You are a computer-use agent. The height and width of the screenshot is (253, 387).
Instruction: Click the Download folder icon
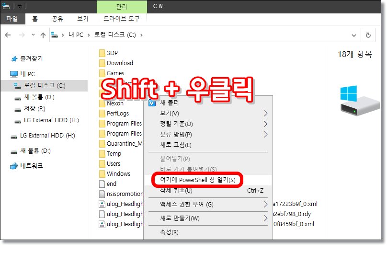[102, 63]
